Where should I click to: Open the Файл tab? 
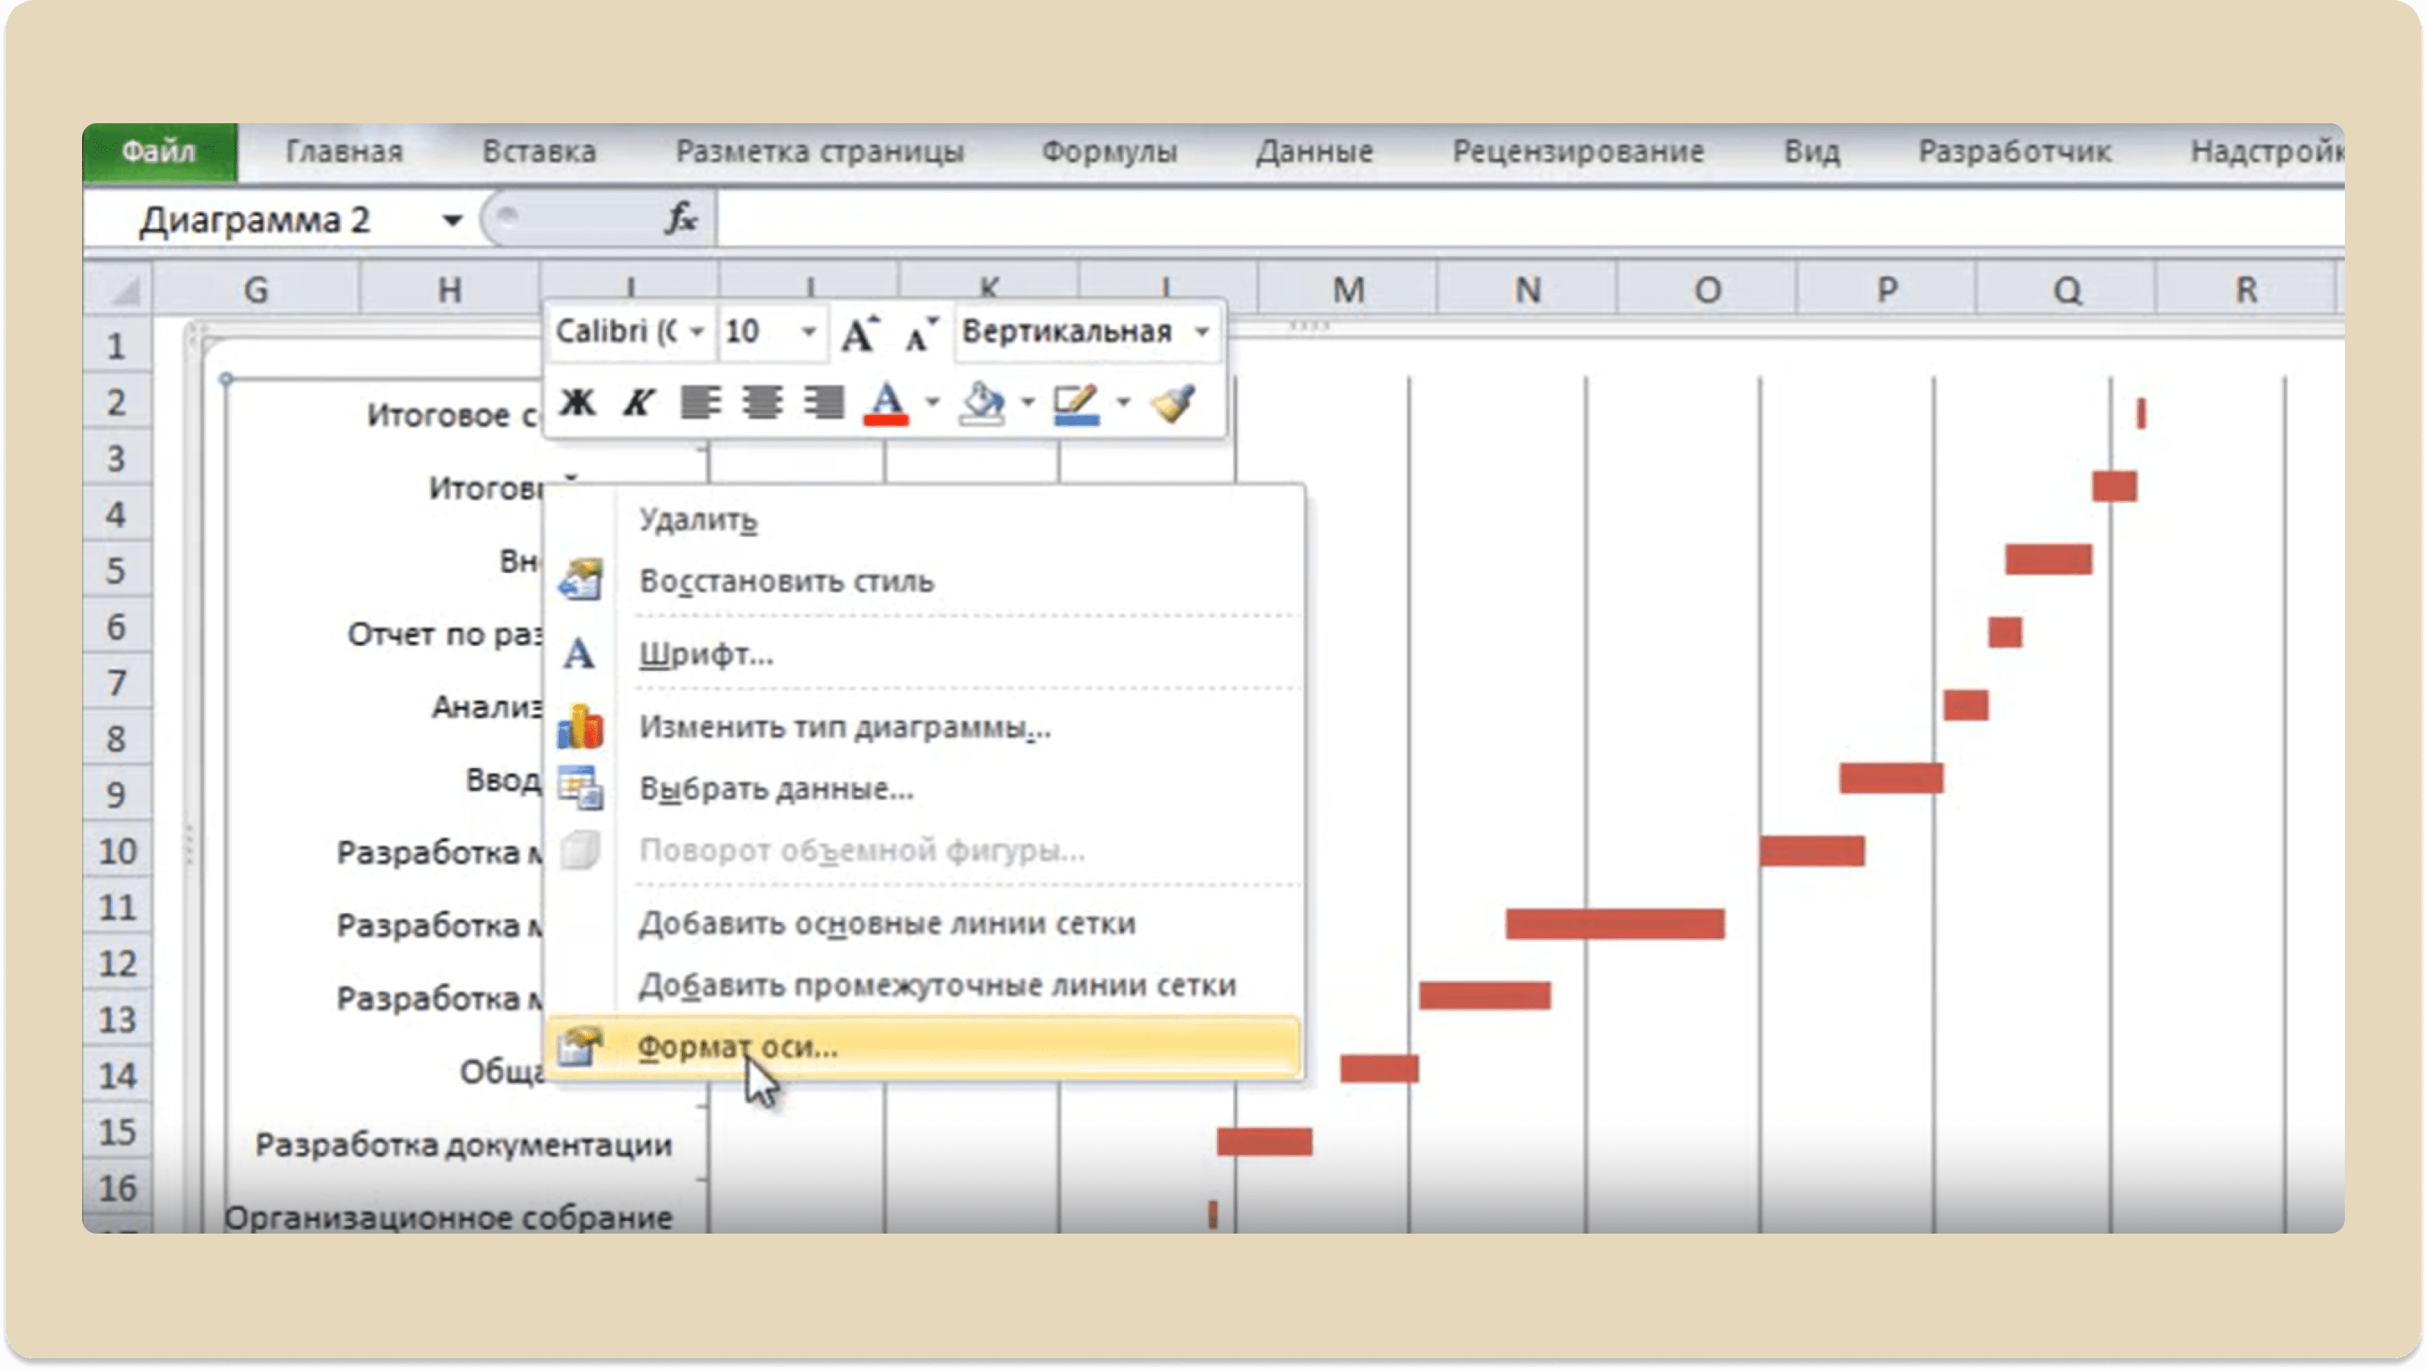point(159,152)
